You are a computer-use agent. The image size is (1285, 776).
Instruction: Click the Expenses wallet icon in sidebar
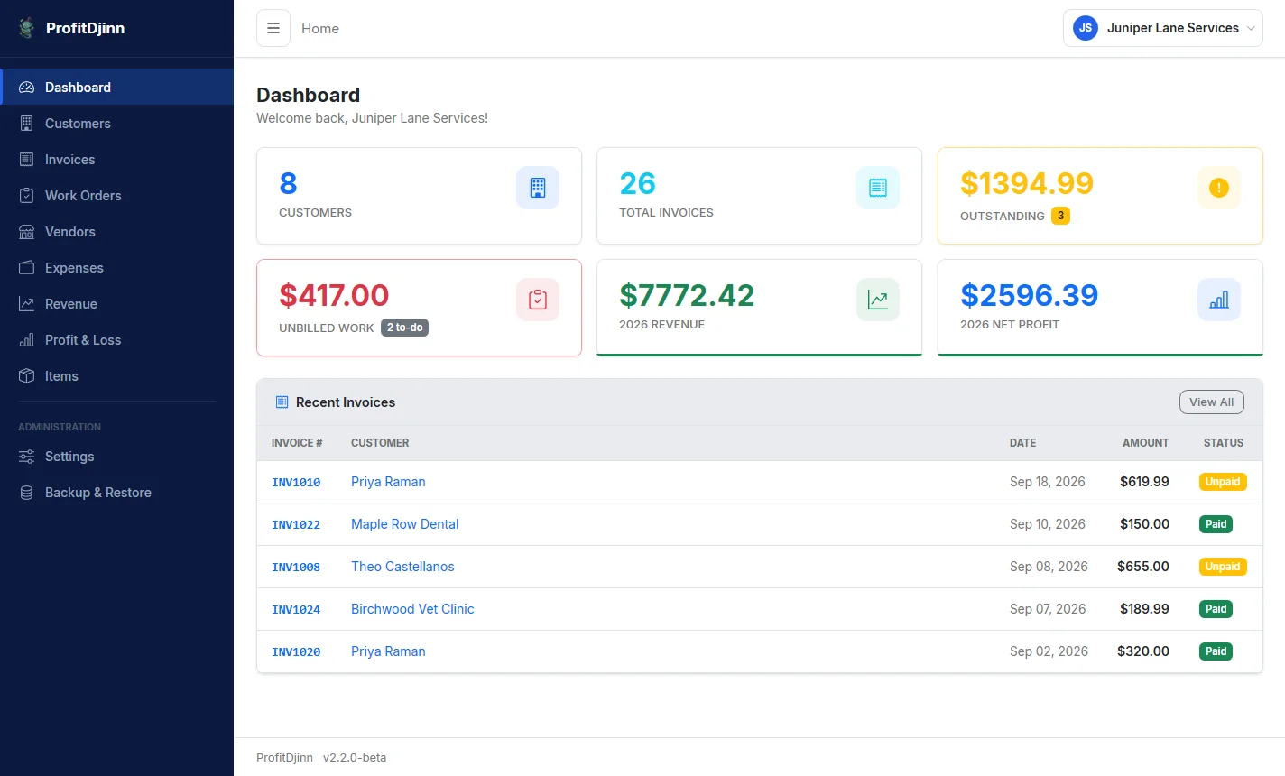[x=27, y=268]
